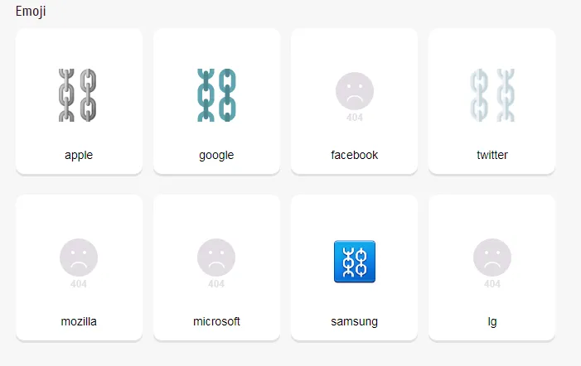Select the teal Google chains emoji
The image size is (581, 366).
click(x=216, y=95)
